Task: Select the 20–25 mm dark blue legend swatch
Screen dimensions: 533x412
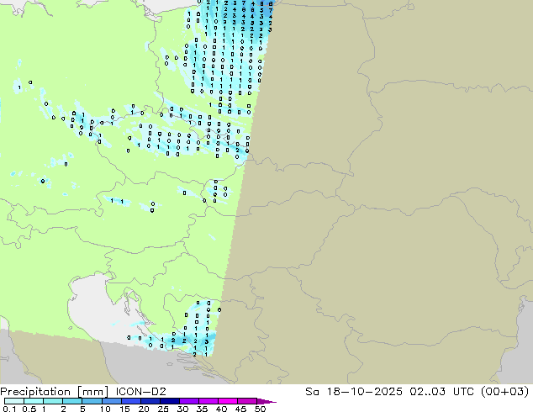Action: 150,401
